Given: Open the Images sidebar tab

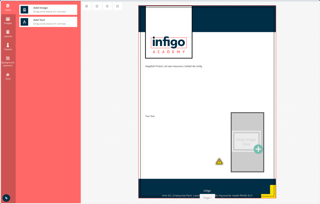Looking at the screenshot, I should (x=8, y=21).
